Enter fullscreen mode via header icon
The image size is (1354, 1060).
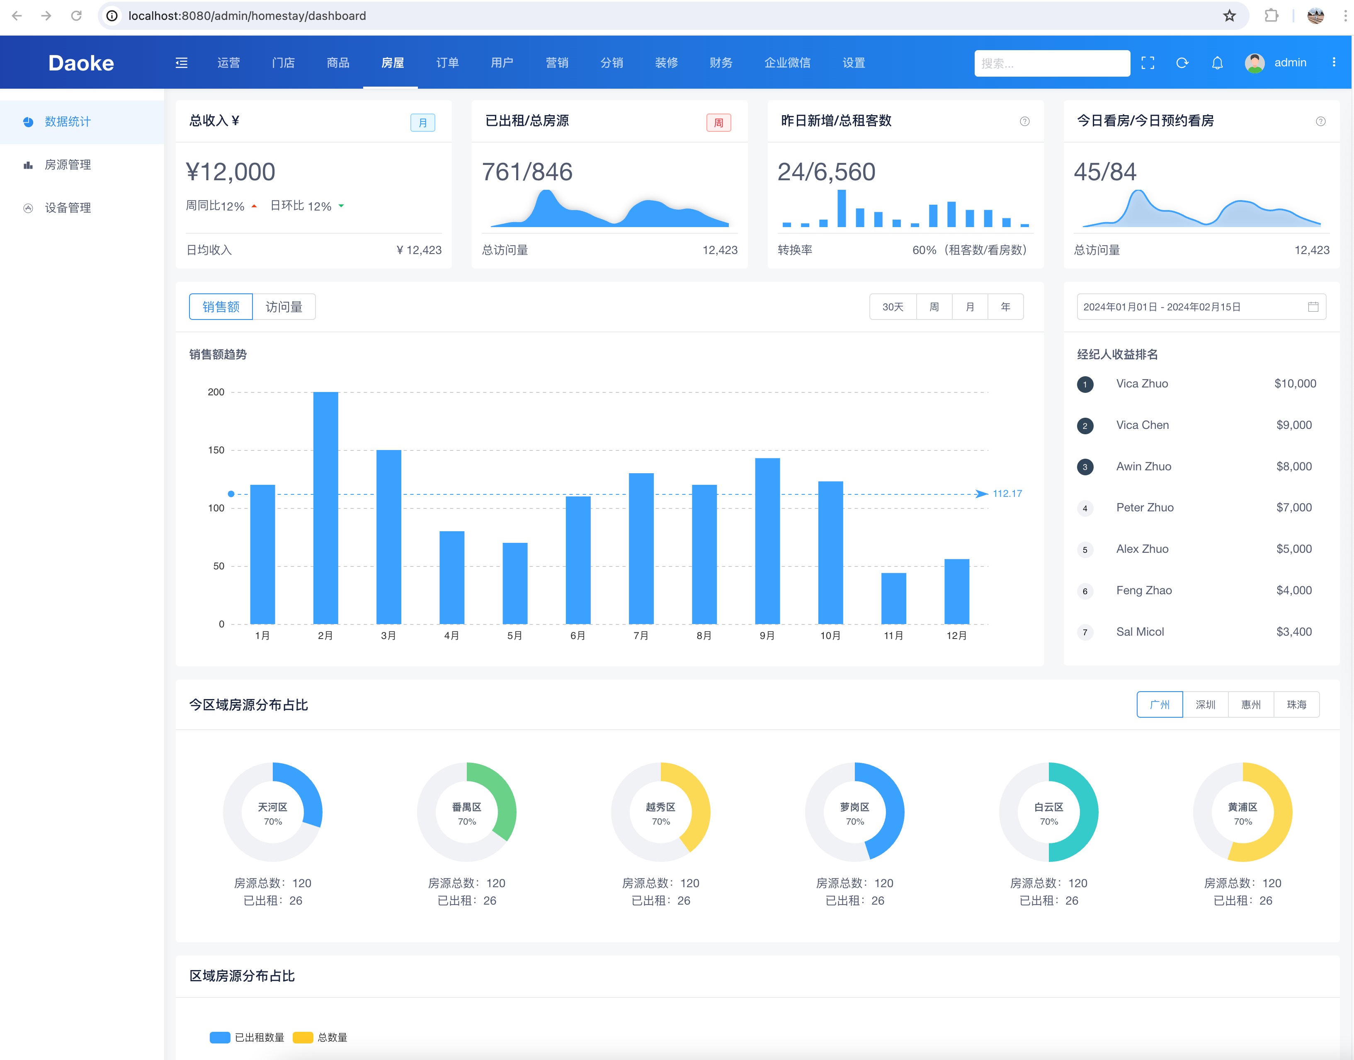(x=1147, y=63)
